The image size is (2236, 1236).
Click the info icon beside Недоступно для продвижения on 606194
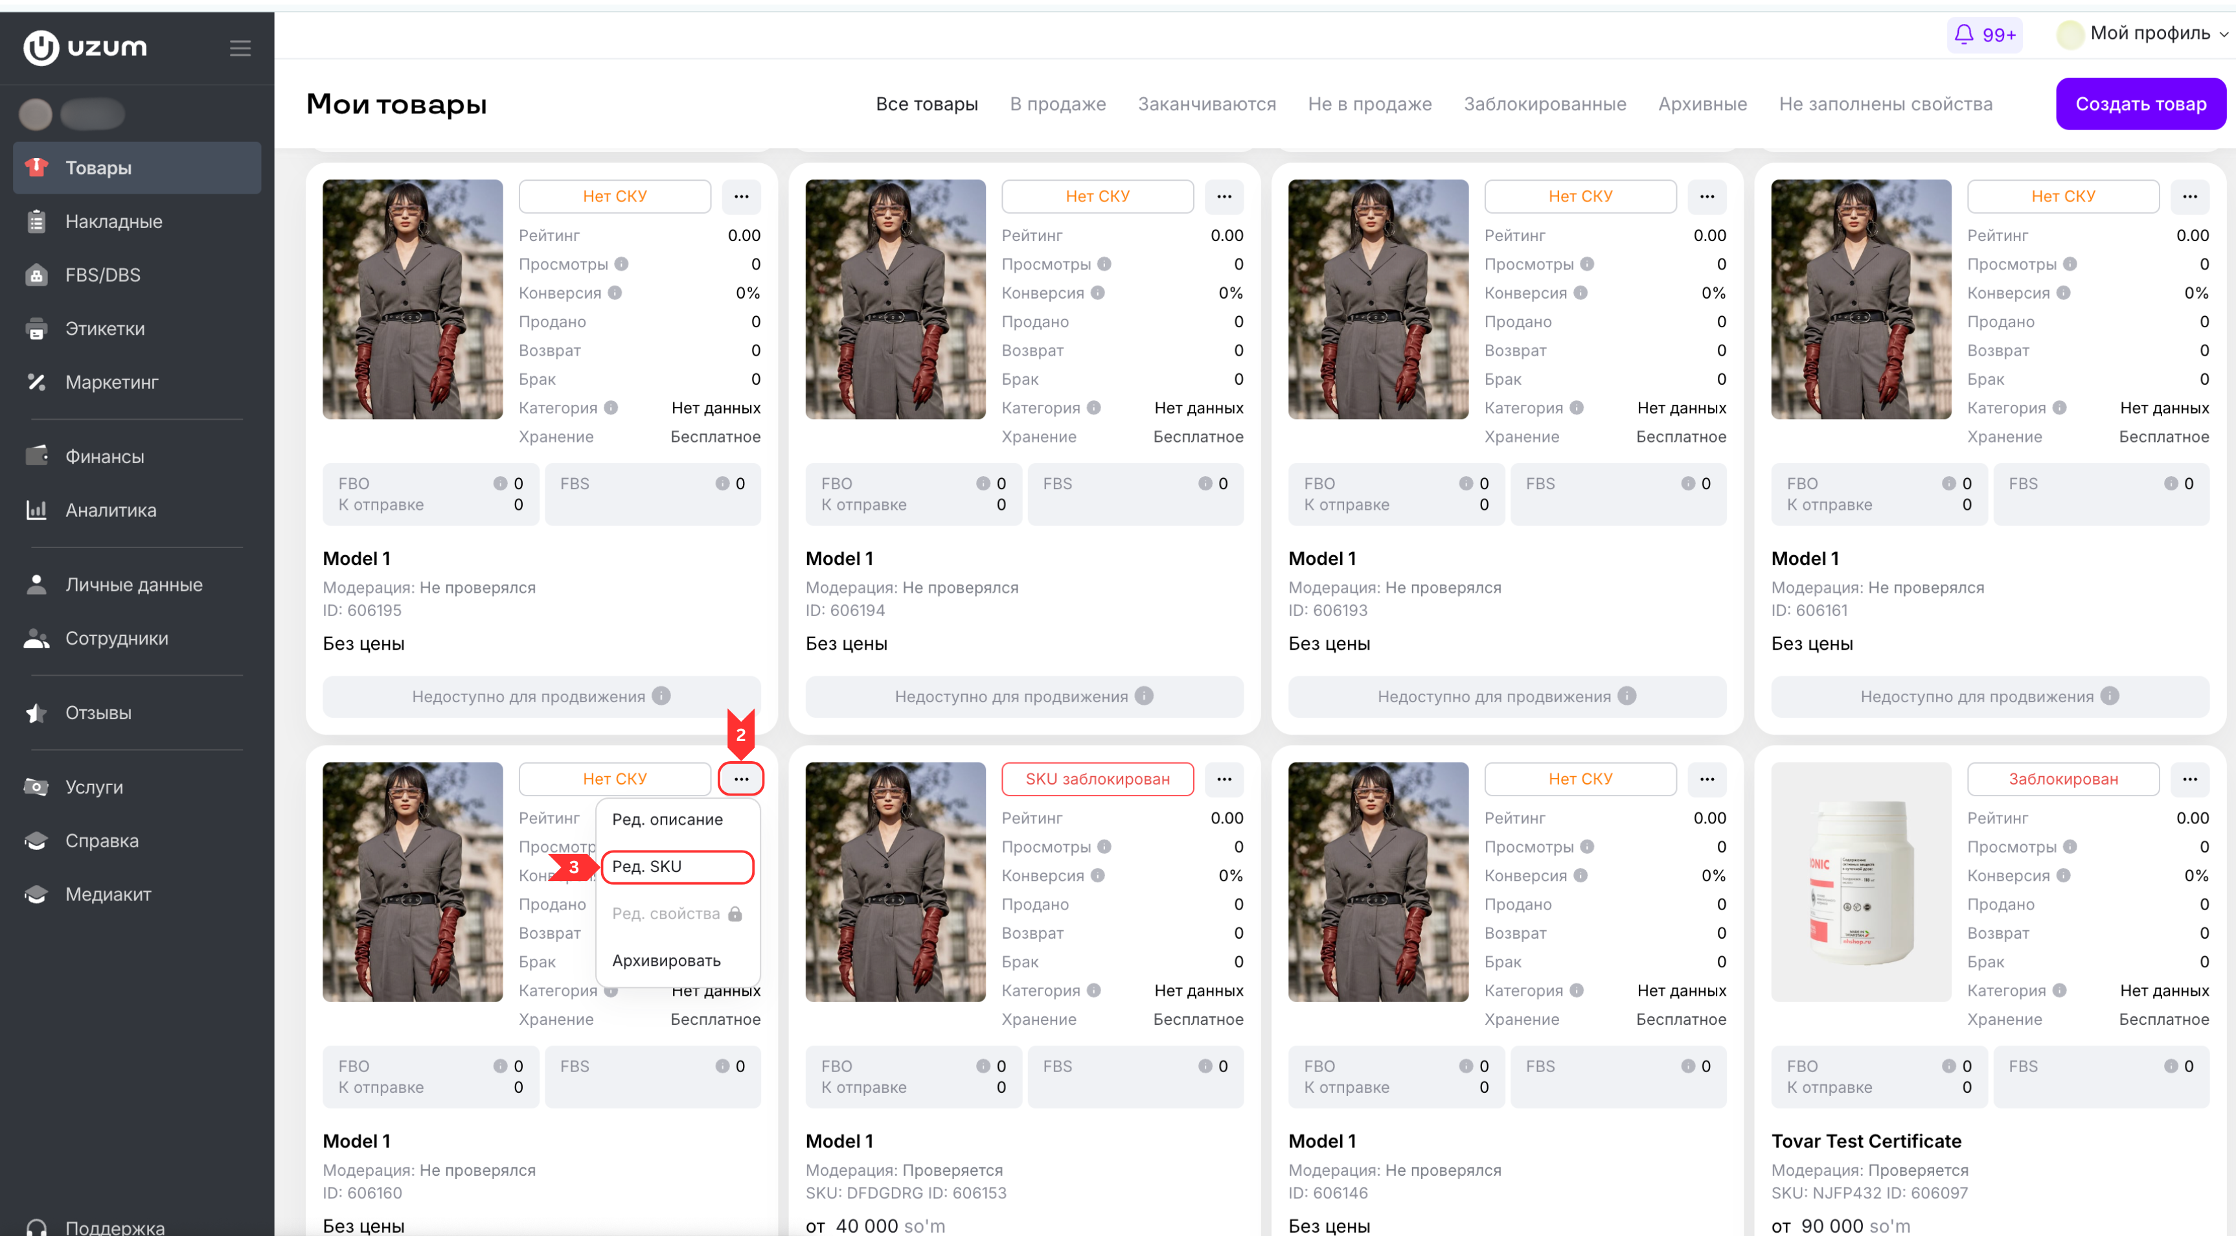tap(1144, 696)
